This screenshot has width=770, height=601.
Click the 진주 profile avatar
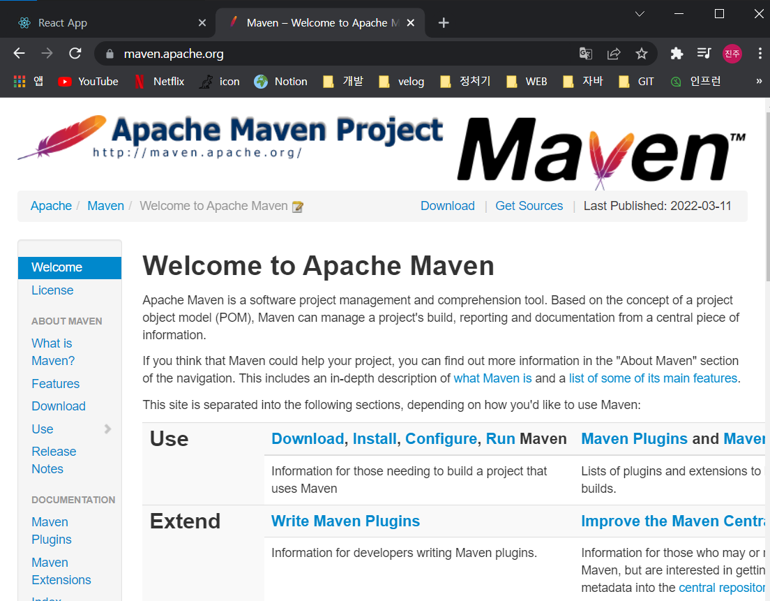pyautogui.click(x=731, y=53)
